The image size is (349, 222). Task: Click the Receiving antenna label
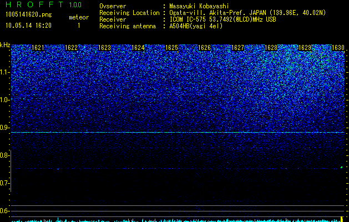click(x=128, y=26)
